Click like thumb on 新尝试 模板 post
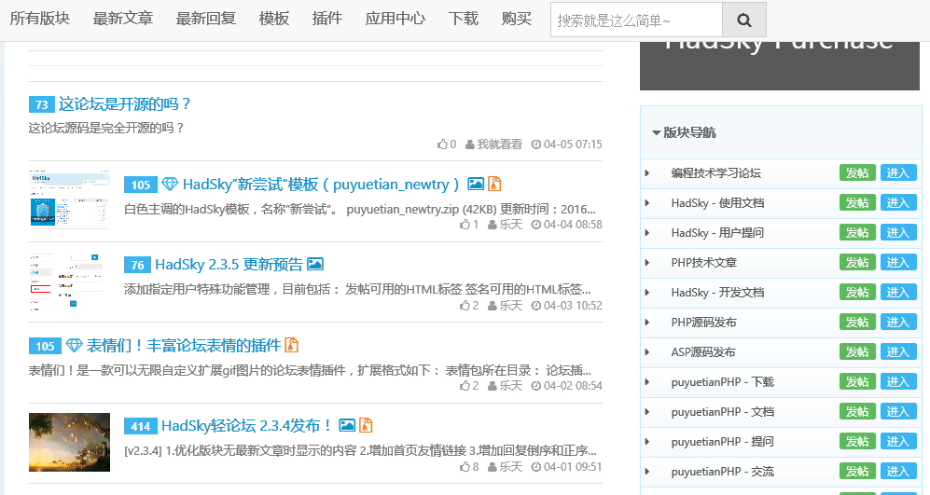Image resolution: width=930 pixels, height=495 pixels. (465, 225)
